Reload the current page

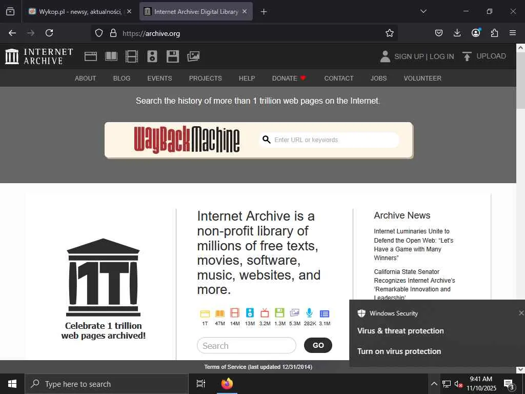tap(49, 33)
